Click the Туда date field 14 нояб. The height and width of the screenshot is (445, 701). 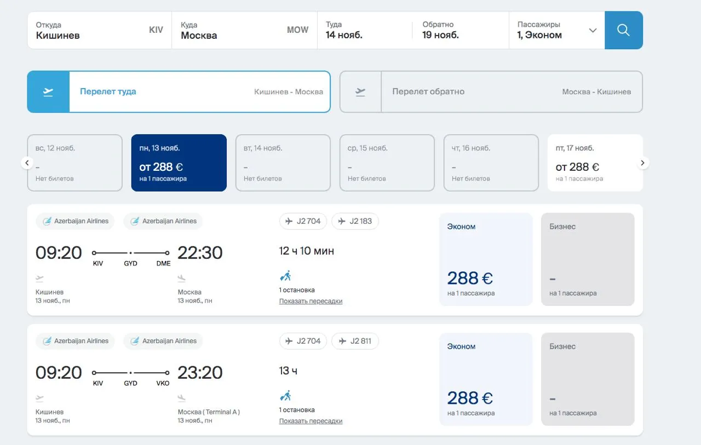365,30
